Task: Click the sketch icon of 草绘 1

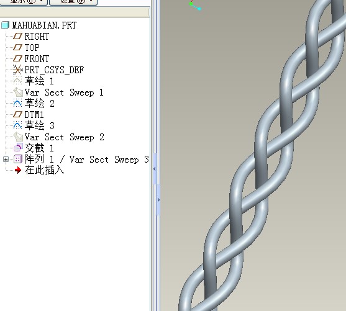Action: (x=17, y=81)
